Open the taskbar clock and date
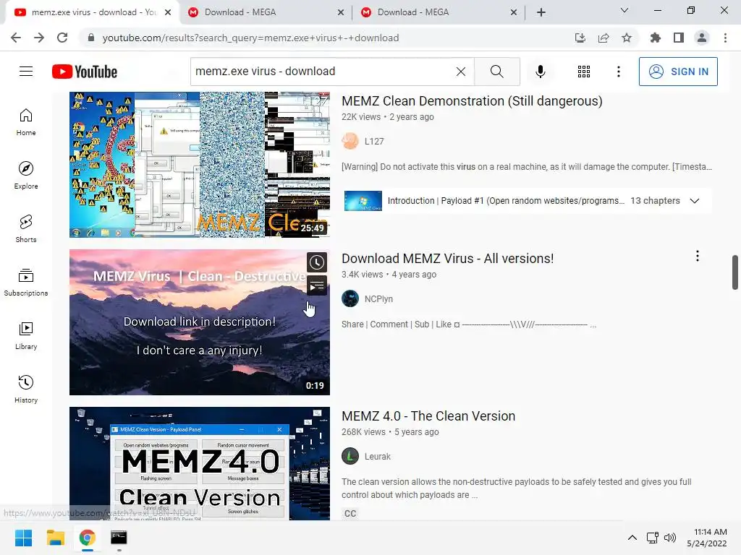 (x=706, y=538)
